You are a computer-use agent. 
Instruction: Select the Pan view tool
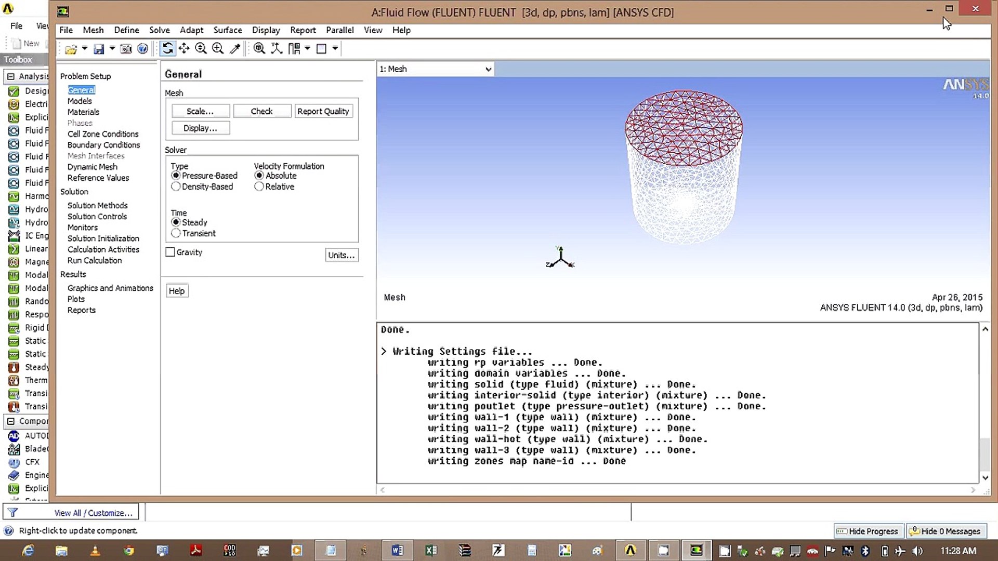(x=184, y=49)
